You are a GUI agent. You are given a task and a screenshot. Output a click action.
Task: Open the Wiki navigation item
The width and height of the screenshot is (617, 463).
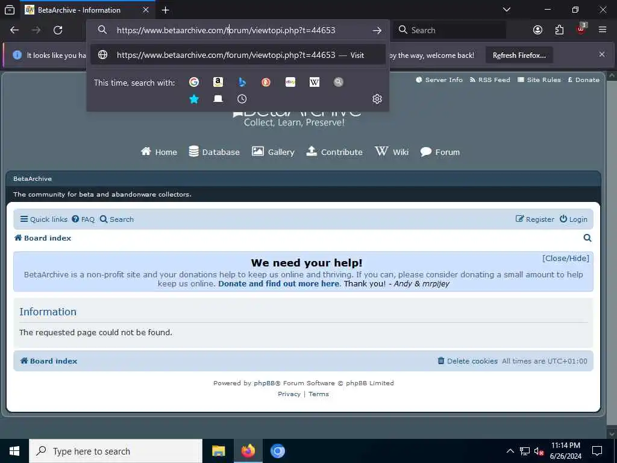coord(392,152)
